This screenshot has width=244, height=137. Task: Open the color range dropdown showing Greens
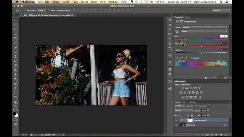[x=204, y=32]
